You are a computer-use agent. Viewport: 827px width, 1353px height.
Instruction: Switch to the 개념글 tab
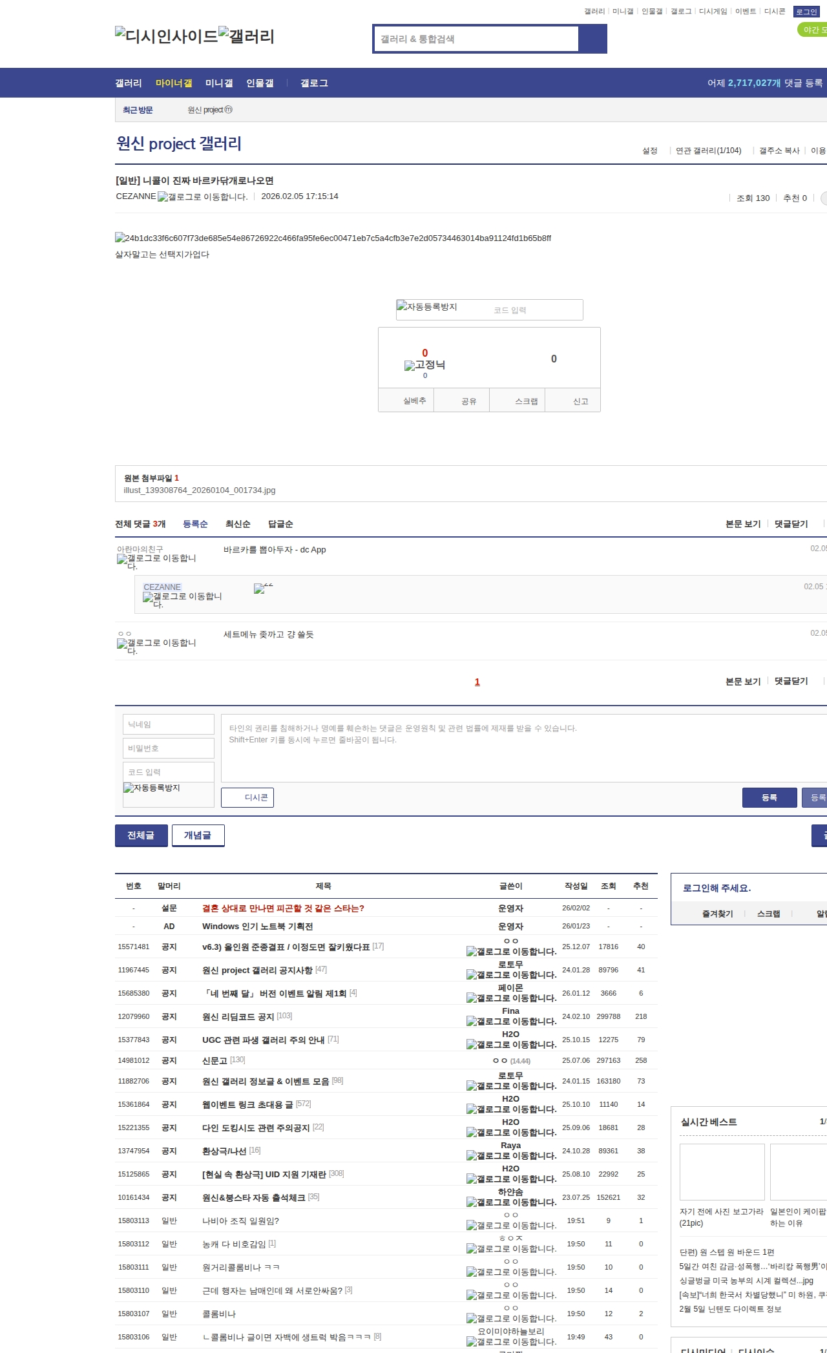pyautogui.click(x=198, y=835)
